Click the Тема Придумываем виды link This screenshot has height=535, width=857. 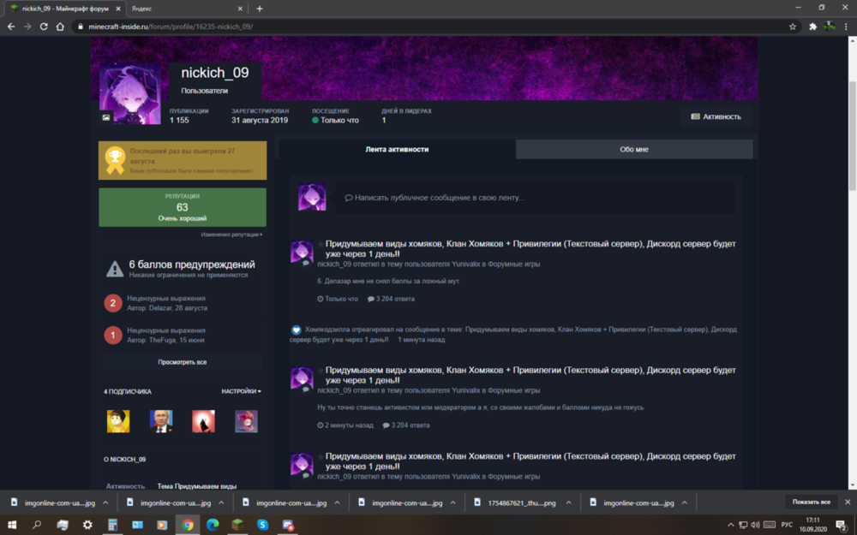pos(197,486)
